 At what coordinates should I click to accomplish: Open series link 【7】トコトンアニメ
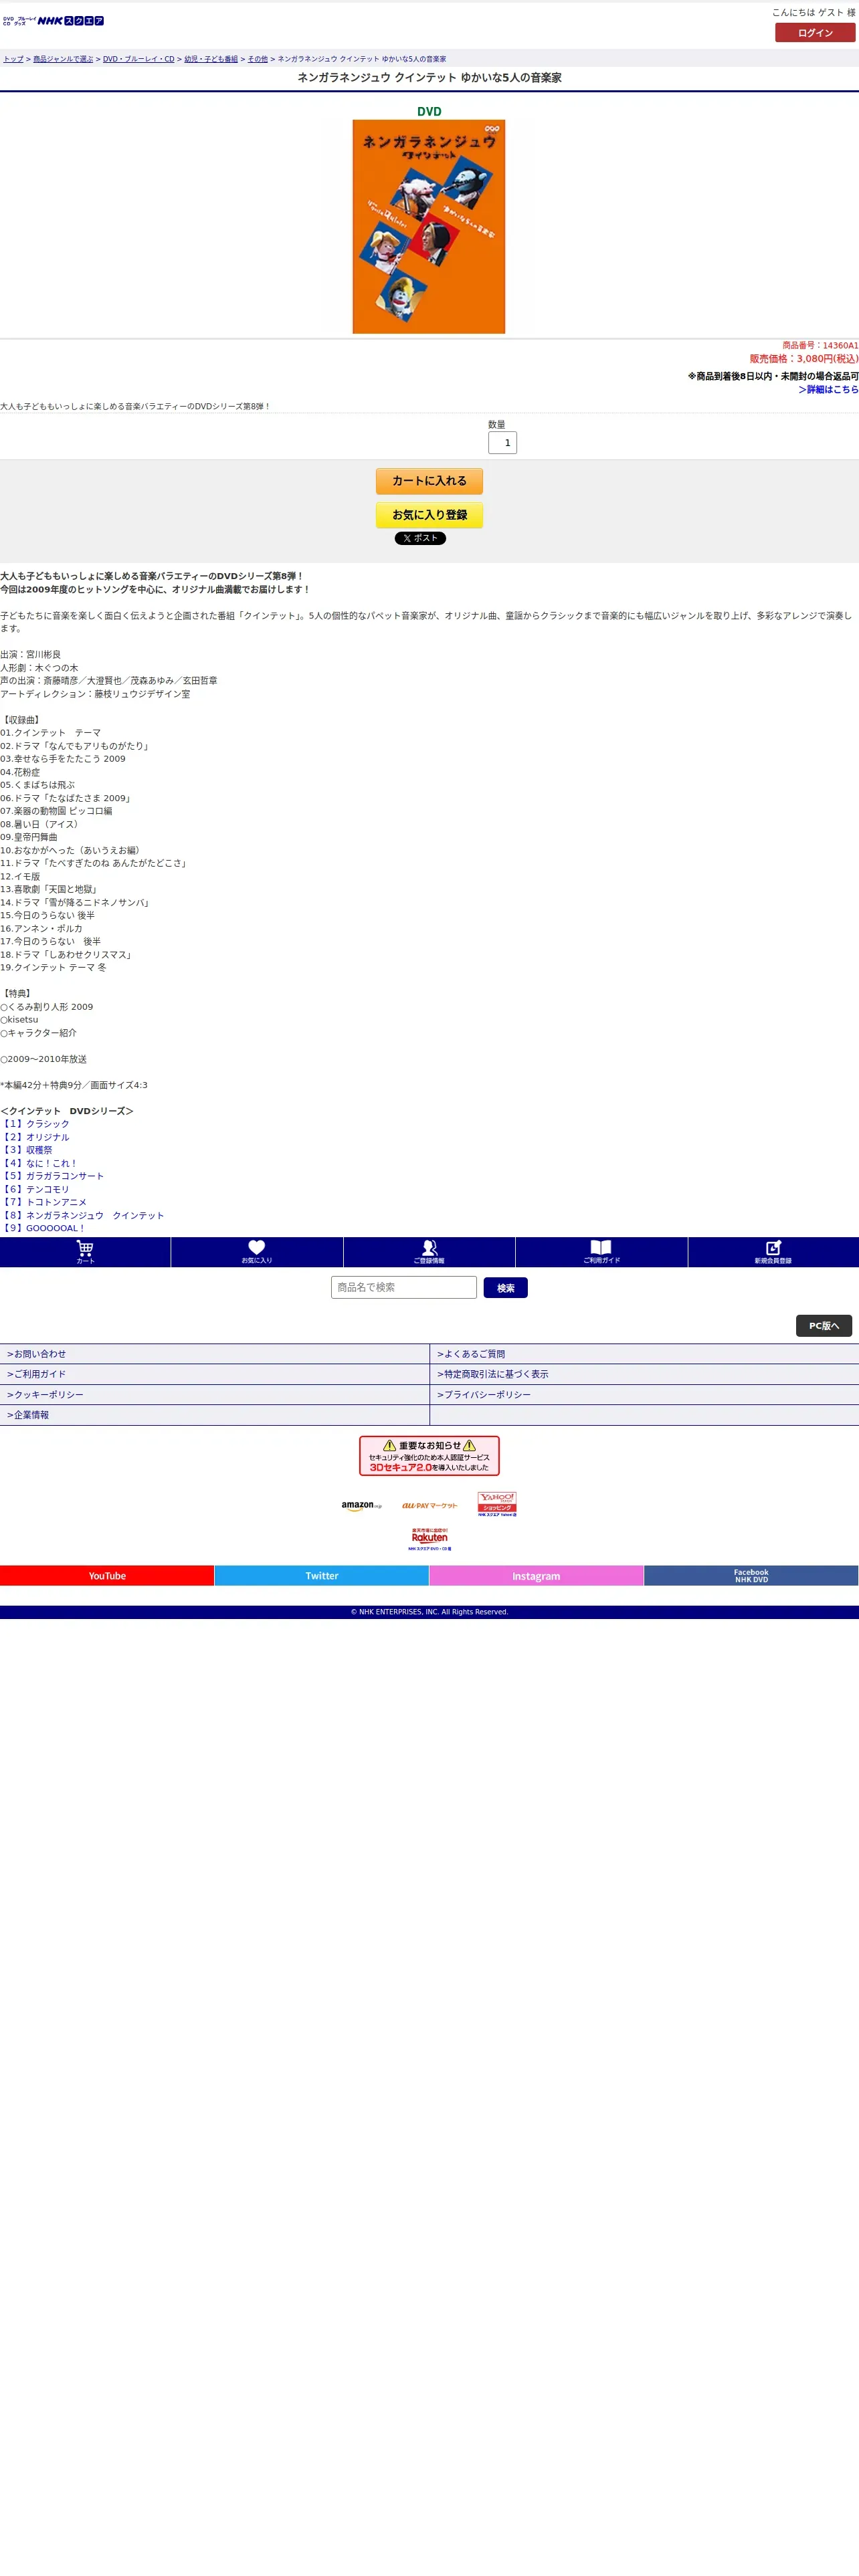[43, 1202]
